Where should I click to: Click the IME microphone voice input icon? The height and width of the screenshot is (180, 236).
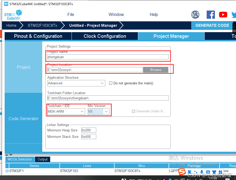(202, 172)
